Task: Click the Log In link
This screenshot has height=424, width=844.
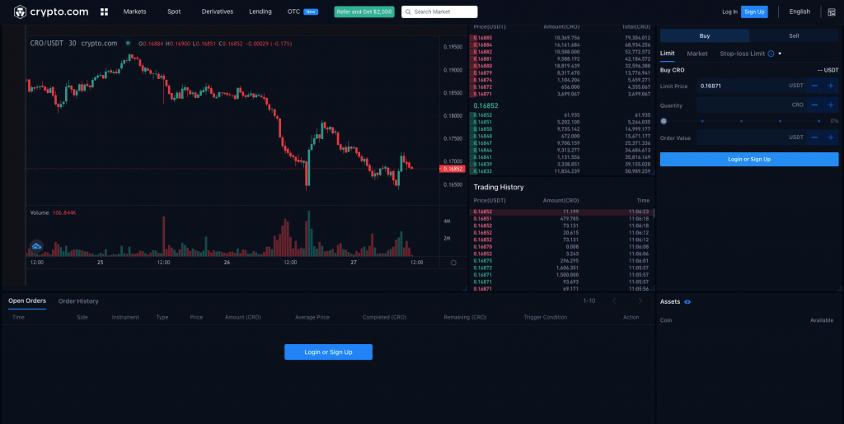Action: pos(730,12)
